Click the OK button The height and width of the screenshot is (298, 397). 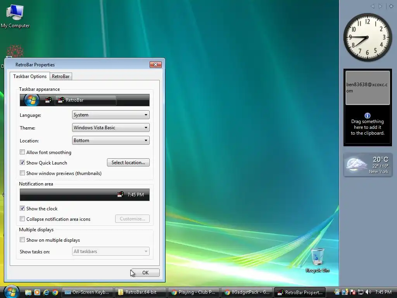[145, 273]
